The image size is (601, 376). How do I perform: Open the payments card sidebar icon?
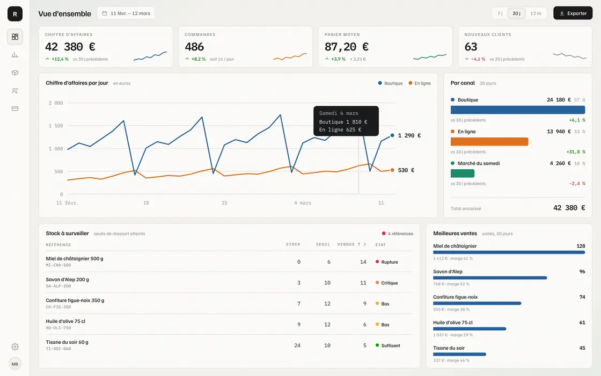pyautogui.click(x=15, y=109)
